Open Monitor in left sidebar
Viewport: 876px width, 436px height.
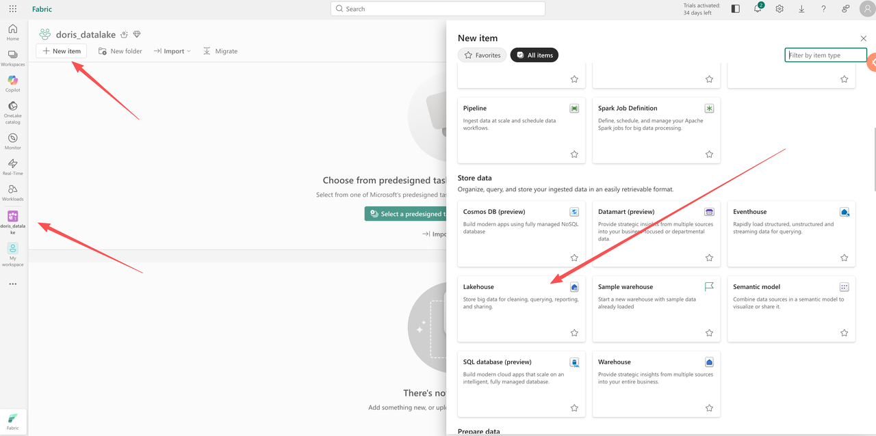point(13,141)
